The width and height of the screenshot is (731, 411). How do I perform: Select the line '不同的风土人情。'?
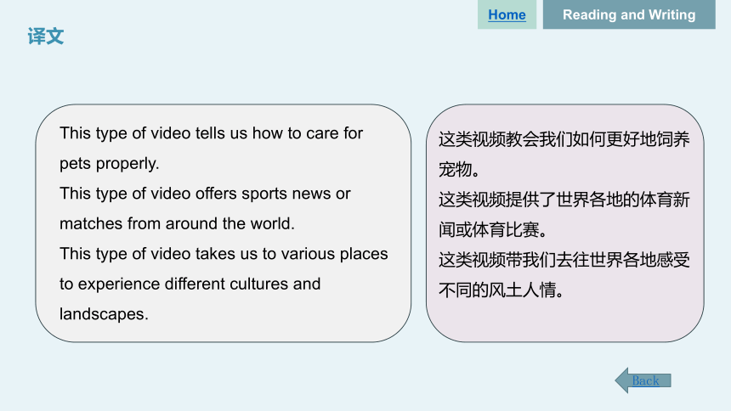[x=501, y=290]
